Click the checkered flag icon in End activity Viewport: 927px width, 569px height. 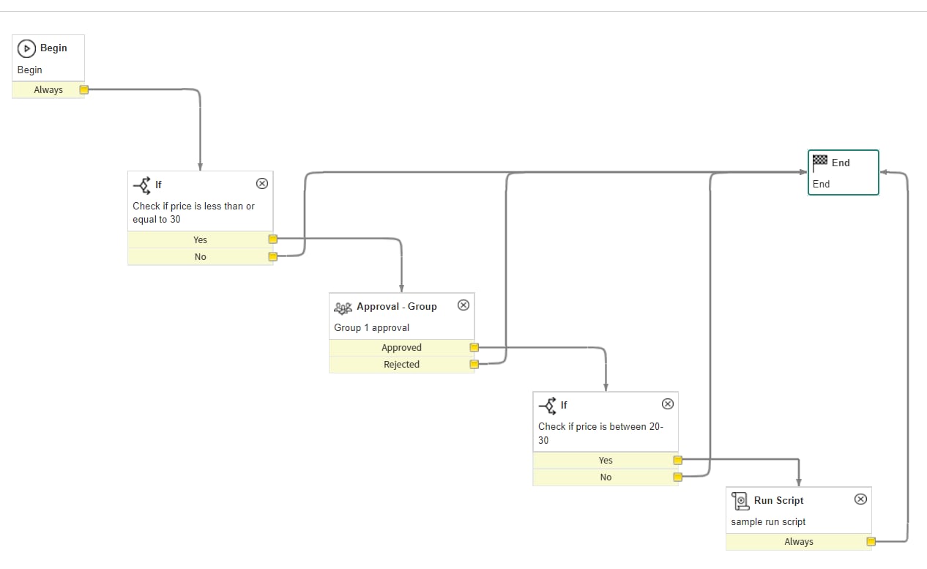coord(820,162)
